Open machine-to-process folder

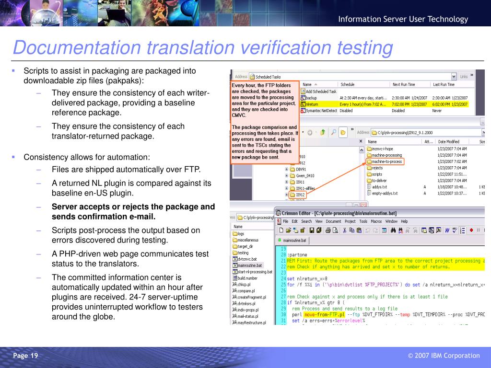[385, 161]
